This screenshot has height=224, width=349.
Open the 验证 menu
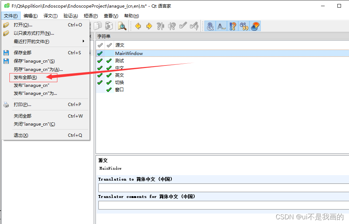[x=71, y=16]
